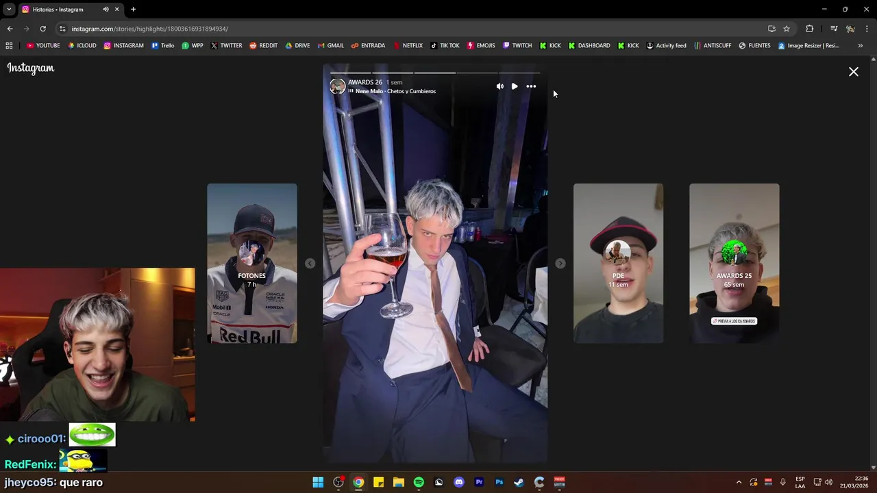This screenshot has height=493, width=877.
Task: Open the Activity feed bookmark
Action: (x=667, y=45)
